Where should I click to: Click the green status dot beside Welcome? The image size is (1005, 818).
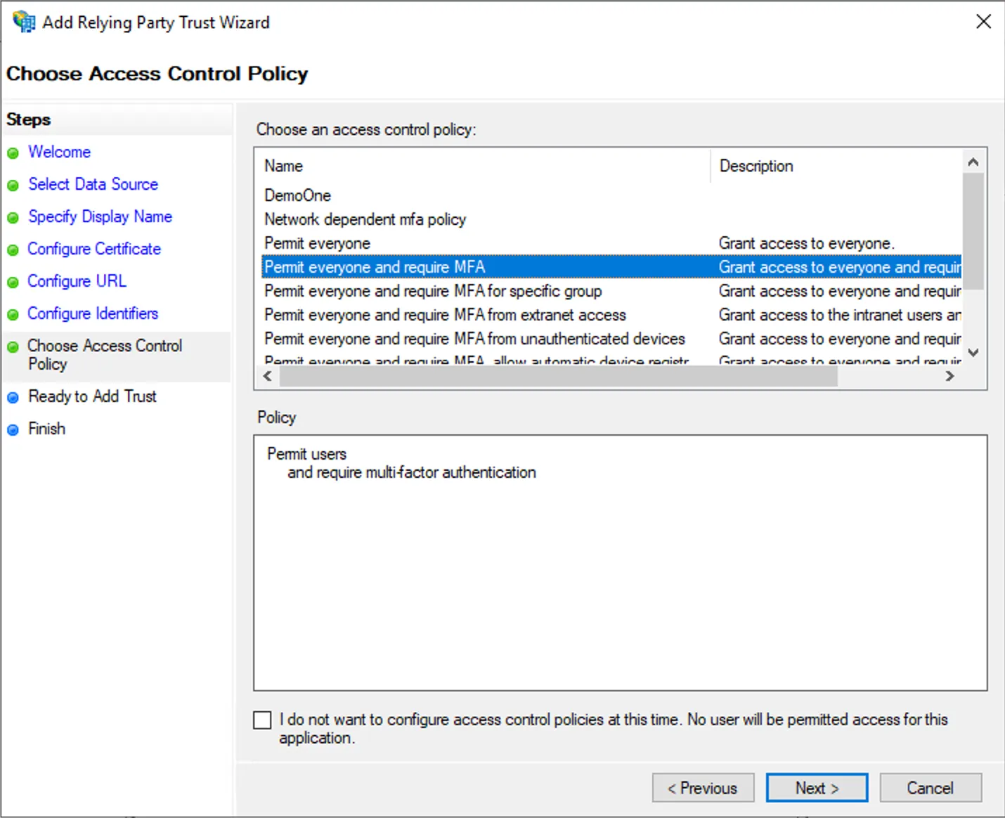pyautogui.click(x=13, y=152)
